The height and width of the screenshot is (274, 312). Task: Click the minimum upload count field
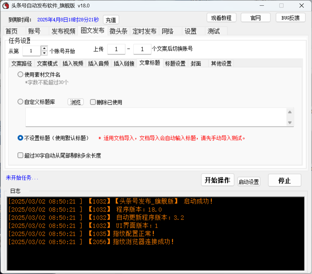coord(116,49)
